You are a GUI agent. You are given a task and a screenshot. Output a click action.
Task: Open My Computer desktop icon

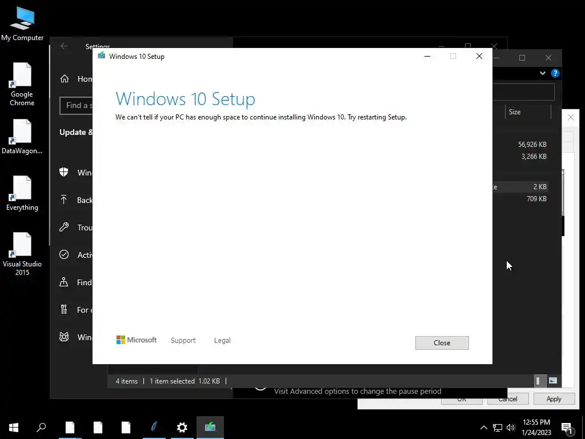click(x=22, y=23)
